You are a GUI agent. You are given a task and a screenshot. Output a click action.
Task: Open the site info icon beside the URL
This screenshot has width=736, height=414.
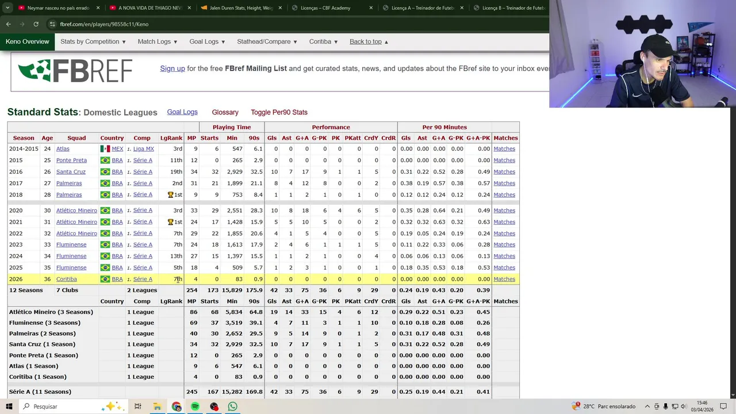[x=52, y=24]
